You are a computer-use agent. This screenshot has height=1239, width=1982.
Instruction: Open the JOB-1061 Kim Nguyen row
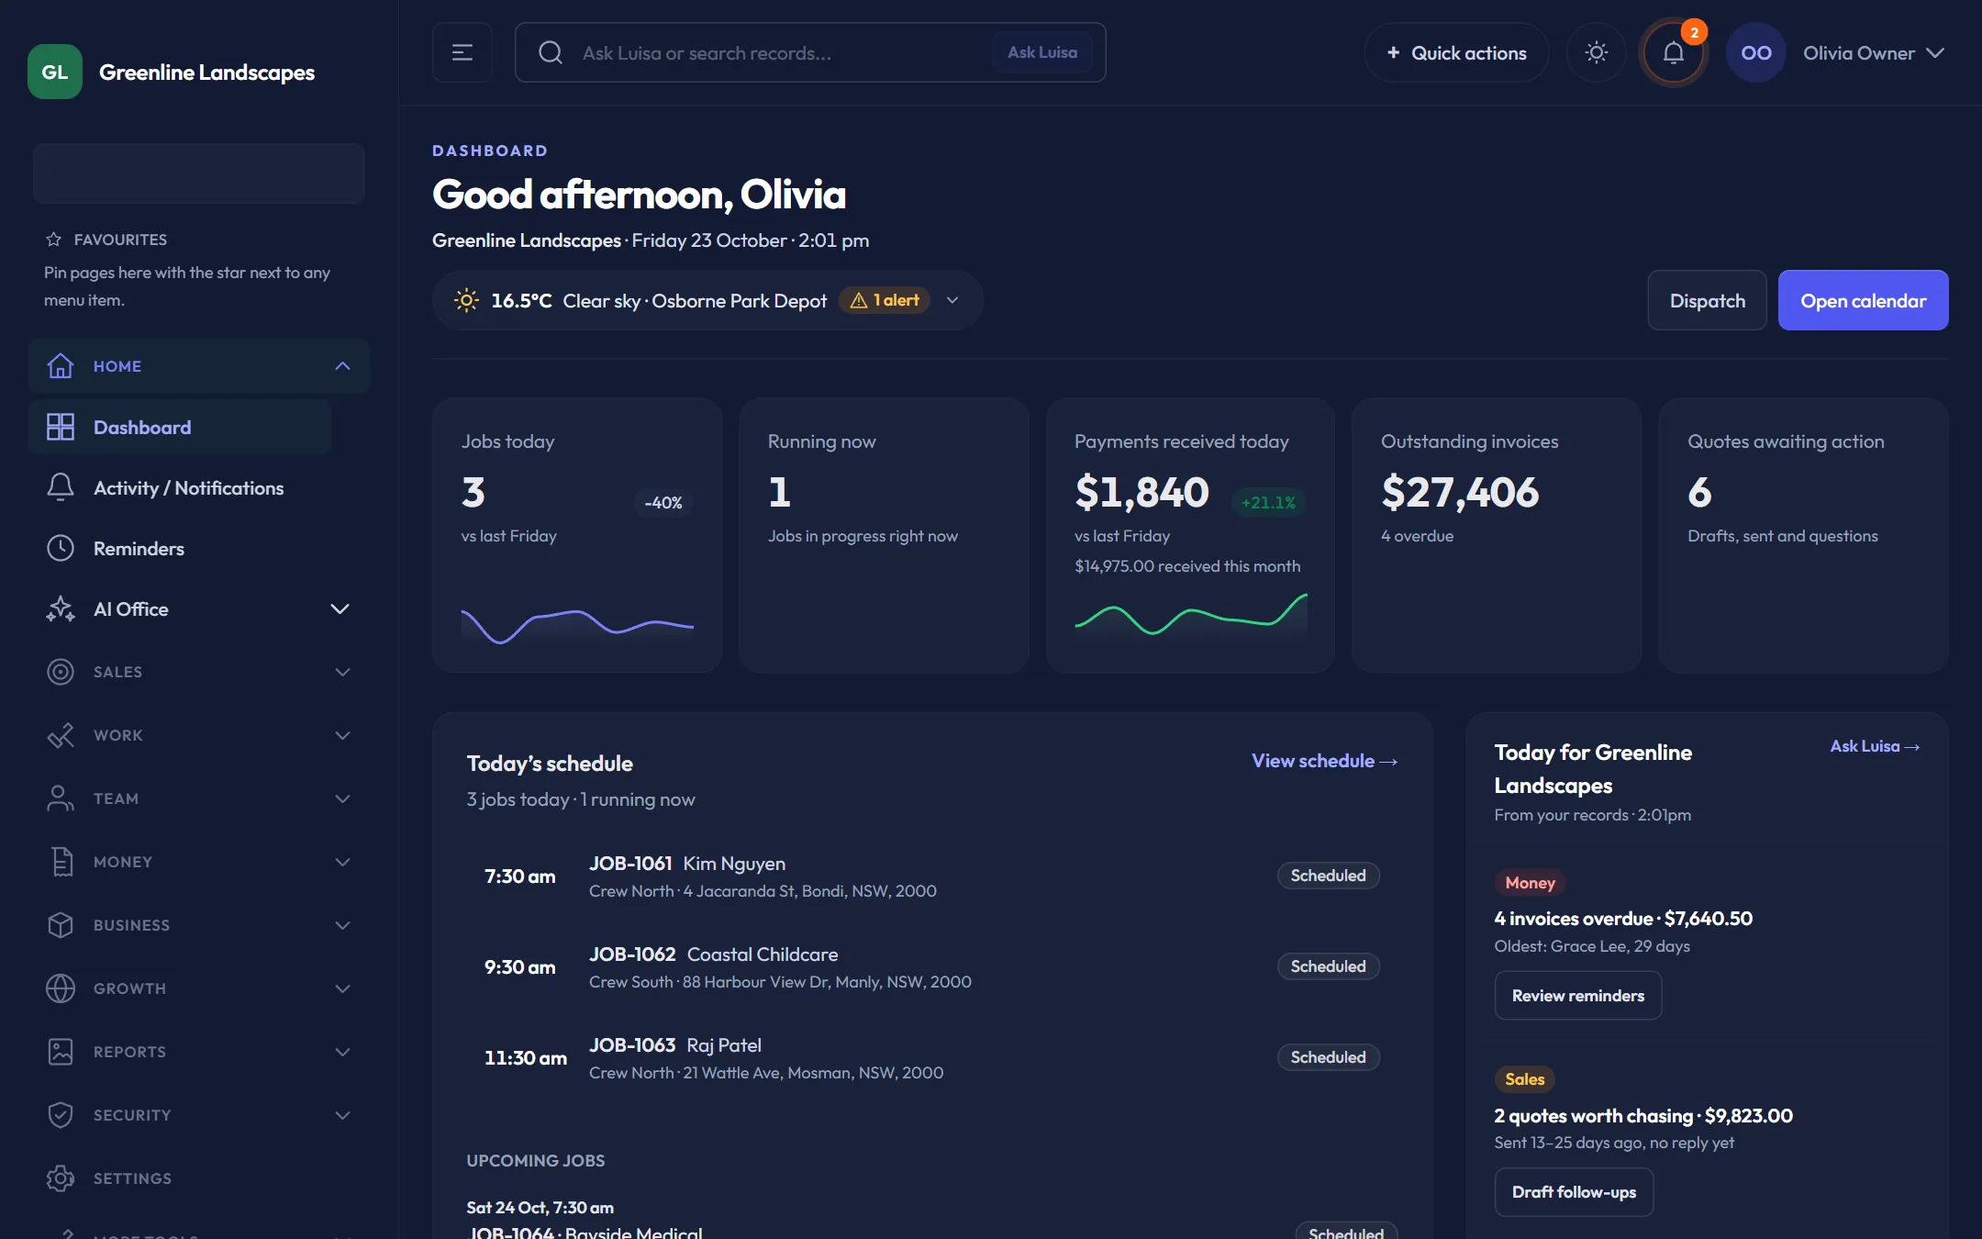[932, 876]
